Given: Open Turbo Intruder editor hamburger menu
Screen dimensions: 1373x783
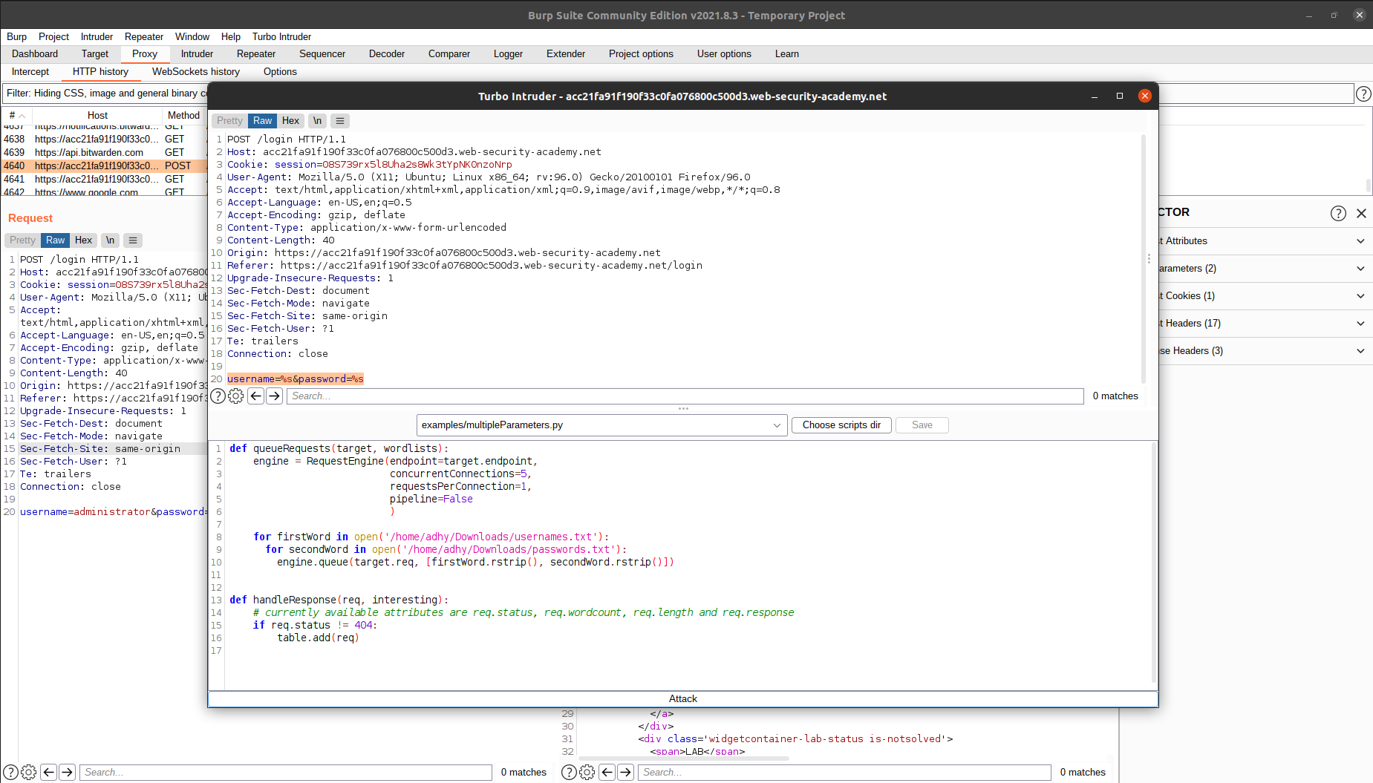Looking at the screenshot, I should (340, 121).
